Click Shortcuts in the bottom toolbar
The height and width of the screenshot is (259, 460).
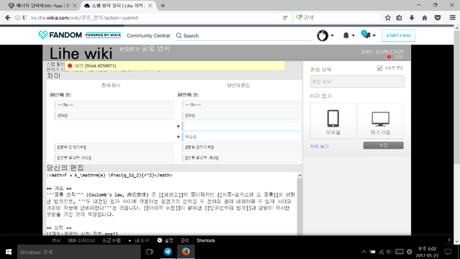pos(206,240)
